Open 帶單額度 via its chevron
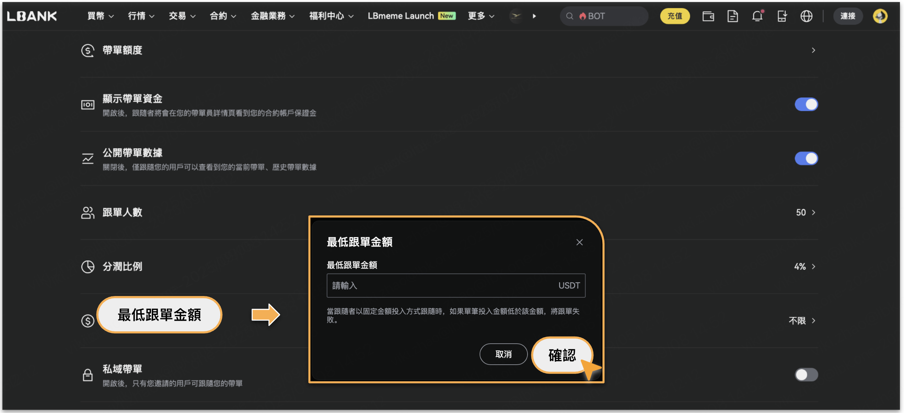The image size is (904, 413). pos(813,50)
